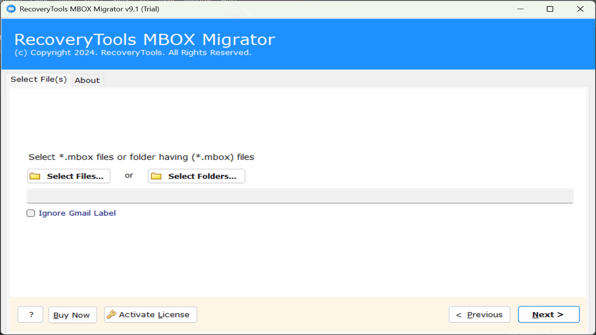Image resolution: width=596 pixels, height=335 pixels.
Task: Click the RecoveryTools app icon in title bar
Action: pos(10,9)
